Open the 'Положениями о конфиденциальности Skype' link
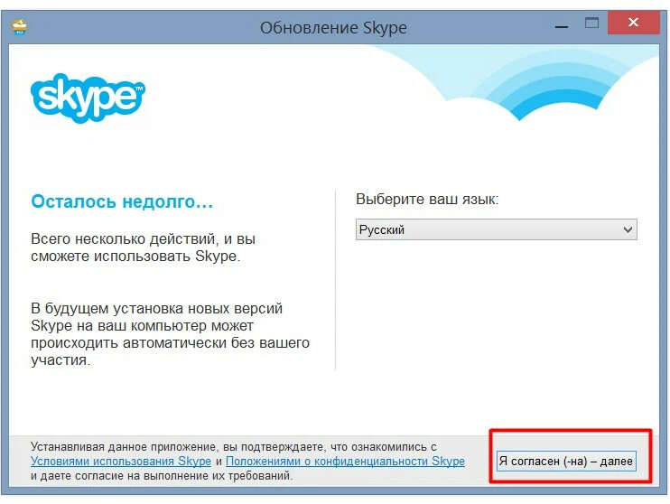The height and width of the screenshot is (504, 670). point(345,462)
